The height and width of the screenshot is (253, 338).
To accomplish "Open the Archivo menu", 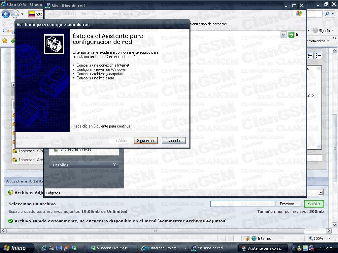I will click(54, 14).
